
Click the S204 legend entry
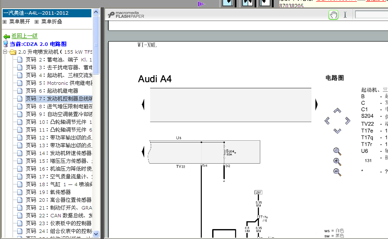tap(367, 116)
